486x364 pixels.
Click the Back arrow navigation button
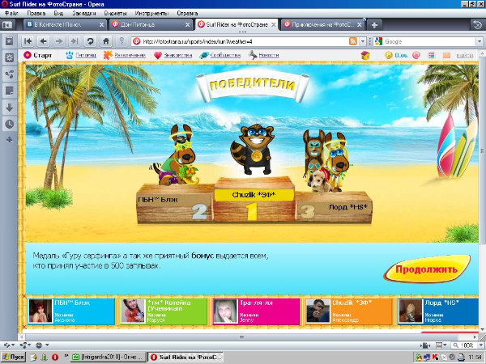point(43,40)
